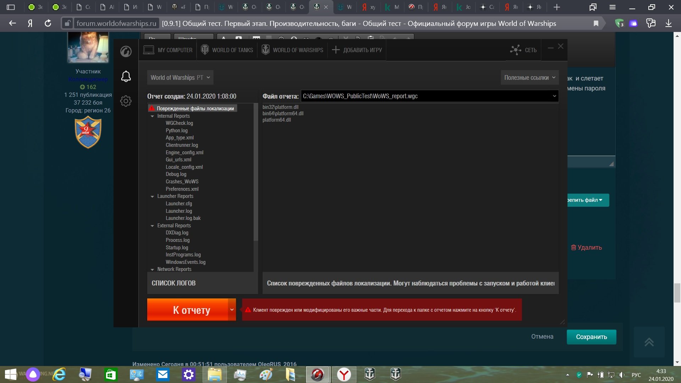Switch to MY COMPUTER tab
This screenshot has height=383, width=681.
coord(168,50)
